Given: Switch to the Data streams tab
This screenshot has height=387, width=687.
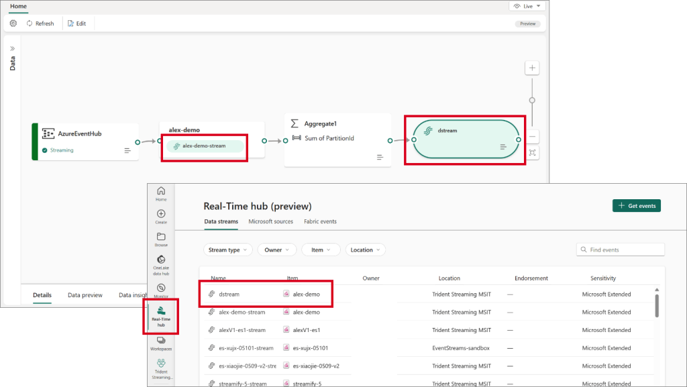Looking at the screenshot, I should [x=221, y=221].
